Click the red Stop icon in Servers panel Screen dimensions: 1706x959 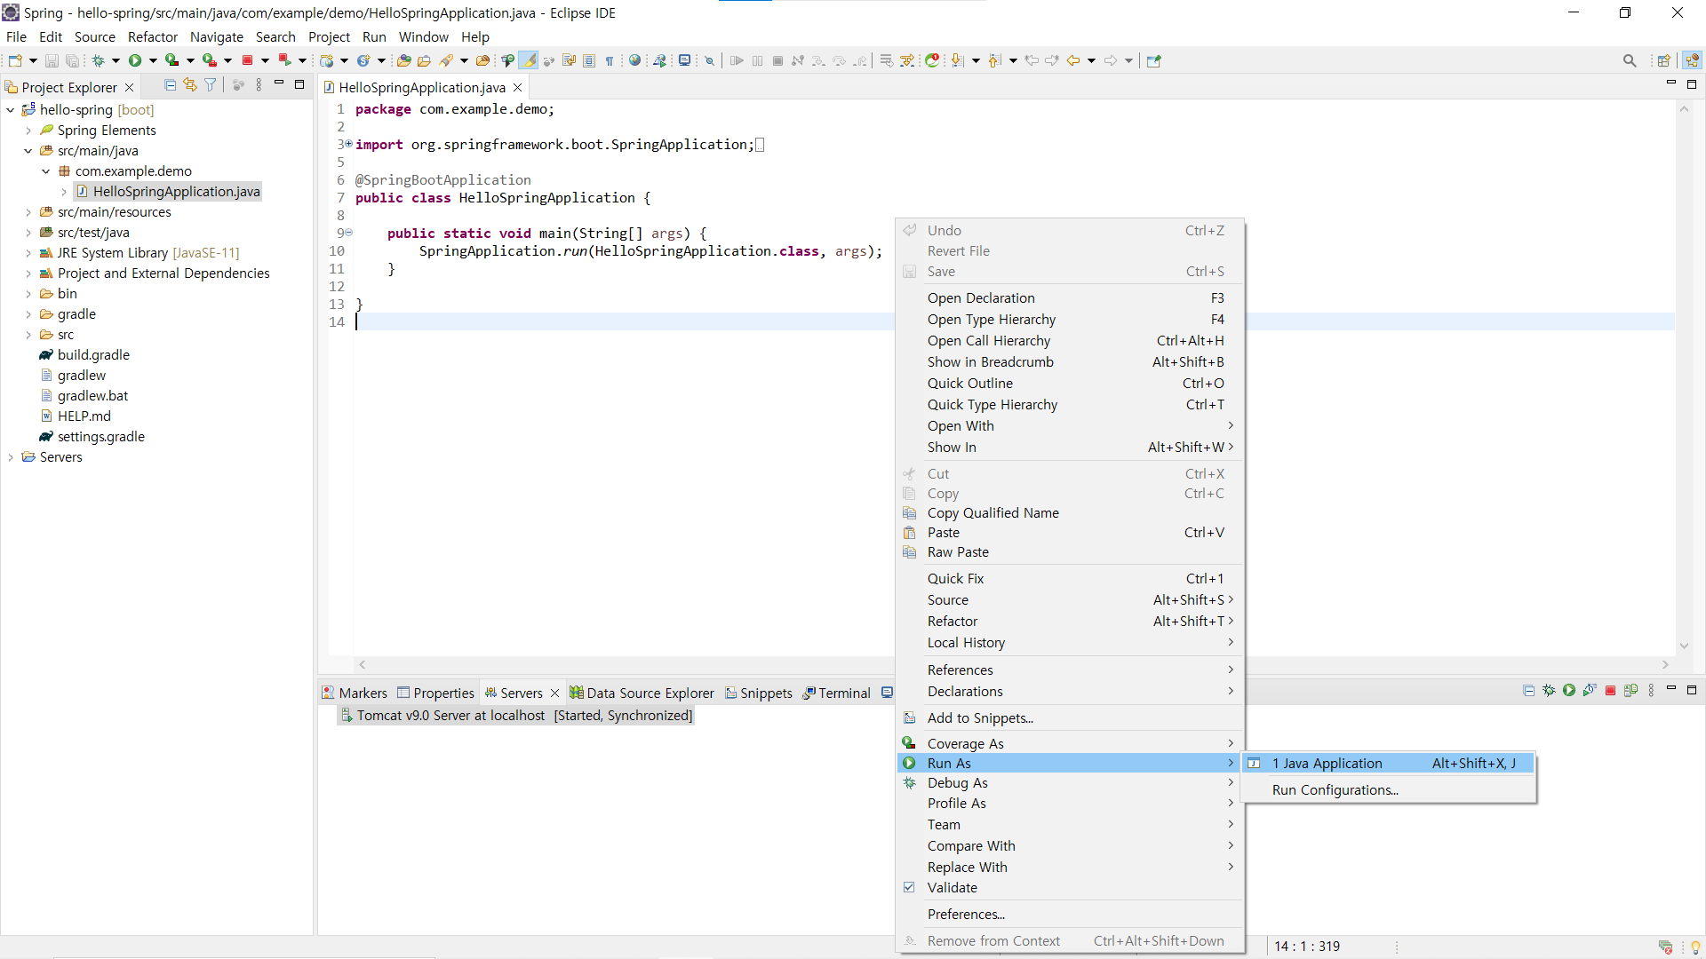point(1610,691)
